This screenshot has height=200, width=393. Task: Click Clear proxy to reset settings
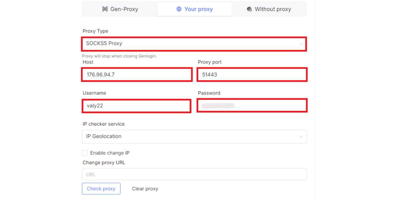click(x=145, y=189)
